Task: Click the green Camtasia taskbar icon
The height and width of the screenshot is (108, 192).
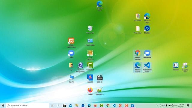Action: (x=101, y=105)
